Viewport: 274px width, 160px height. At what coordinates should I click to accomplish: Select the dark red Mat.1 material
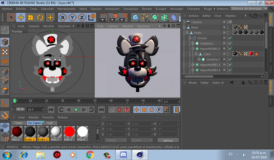[17, 133]
